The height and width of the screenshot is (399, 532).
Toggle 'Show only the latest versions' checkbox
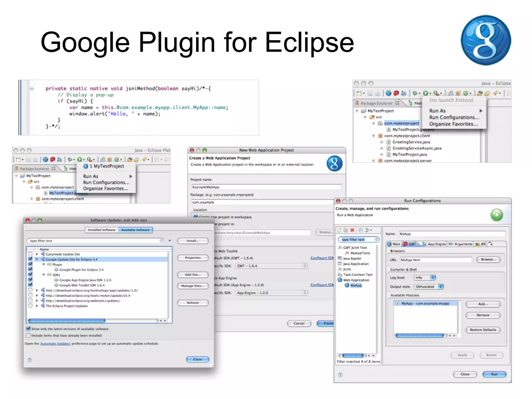28,329
